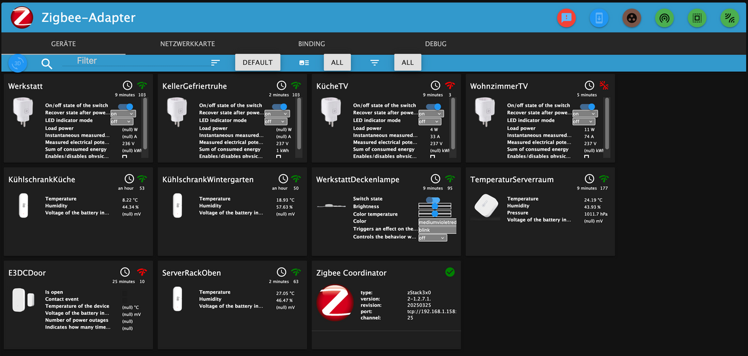This screenshot has height=356, width=748.
Task: Expand WerkstattDeckenlampe behavior control dropdown
Action: [433, 238]
